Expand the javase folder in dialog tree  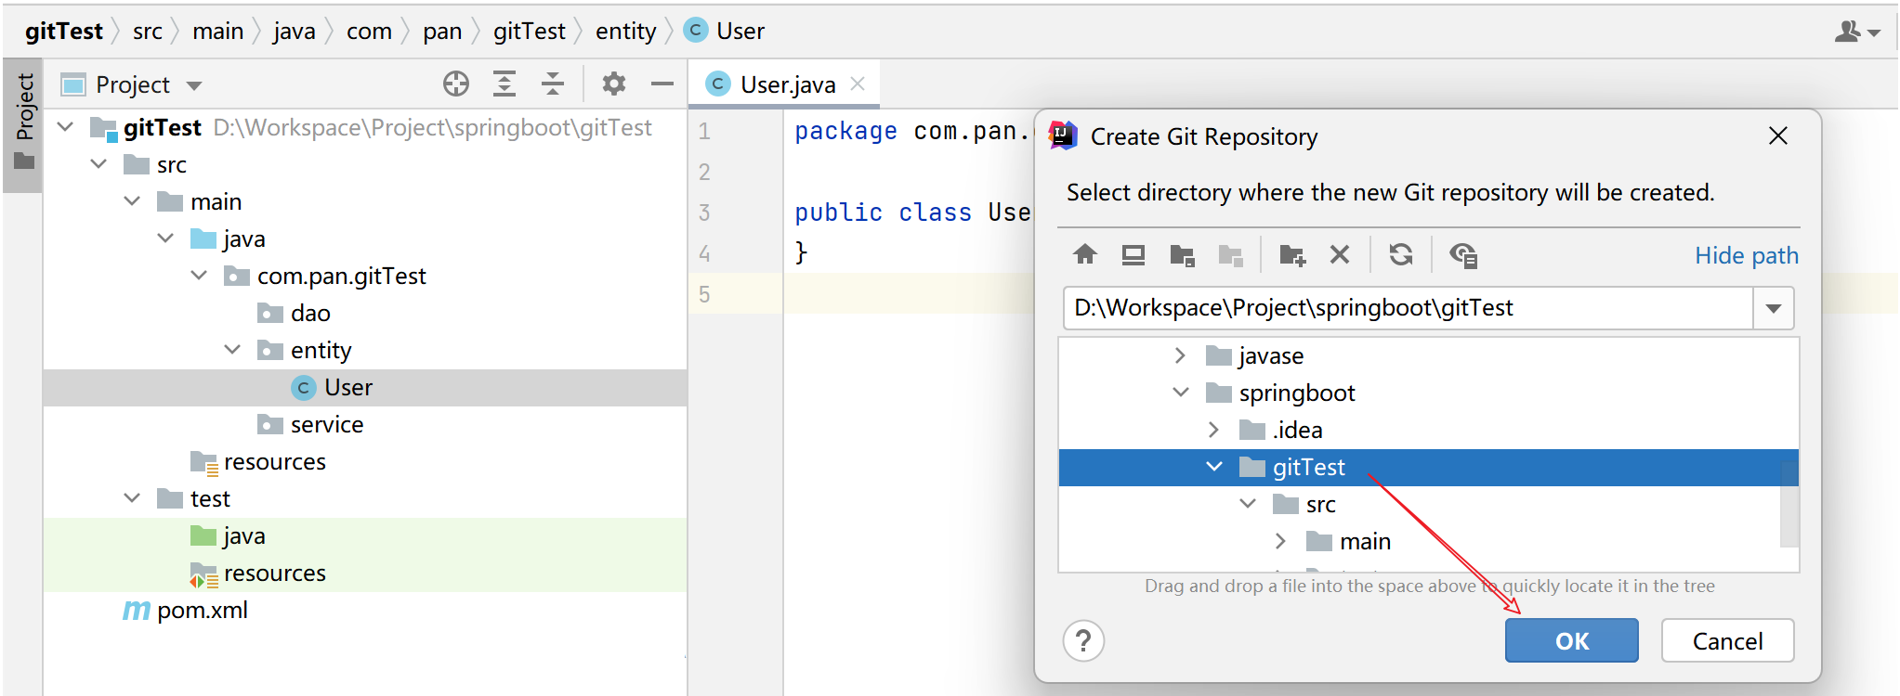pos(1180,355)
